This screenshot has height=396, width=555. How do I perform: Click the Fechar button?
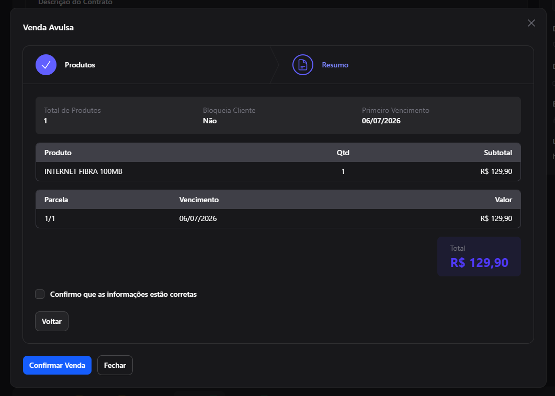pos(115,365)
